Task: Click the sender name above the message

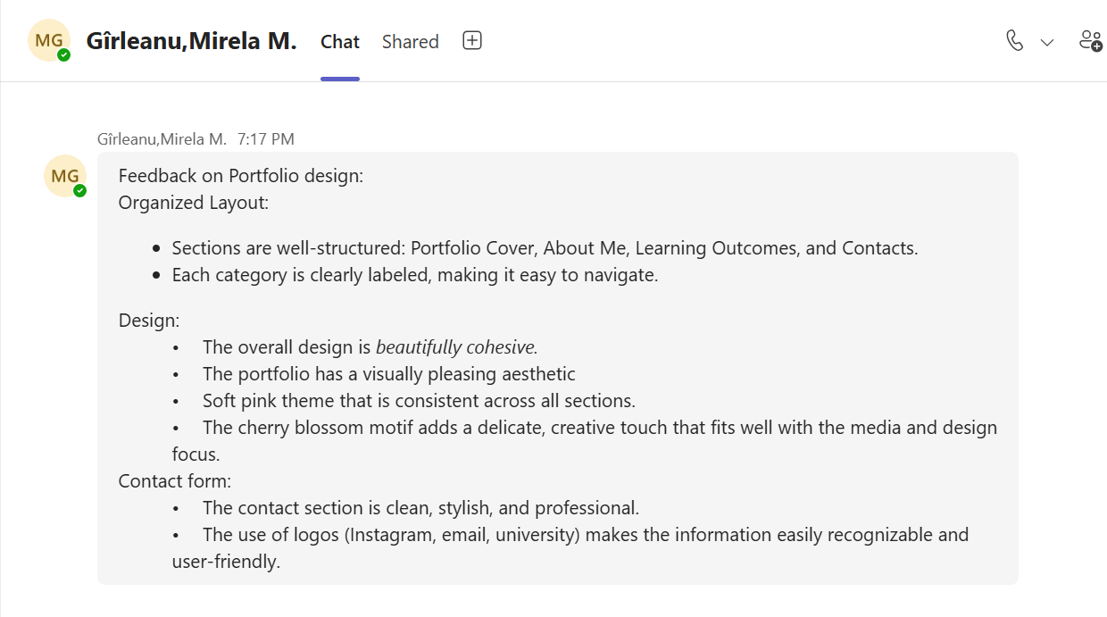Action: click(162, 139)
